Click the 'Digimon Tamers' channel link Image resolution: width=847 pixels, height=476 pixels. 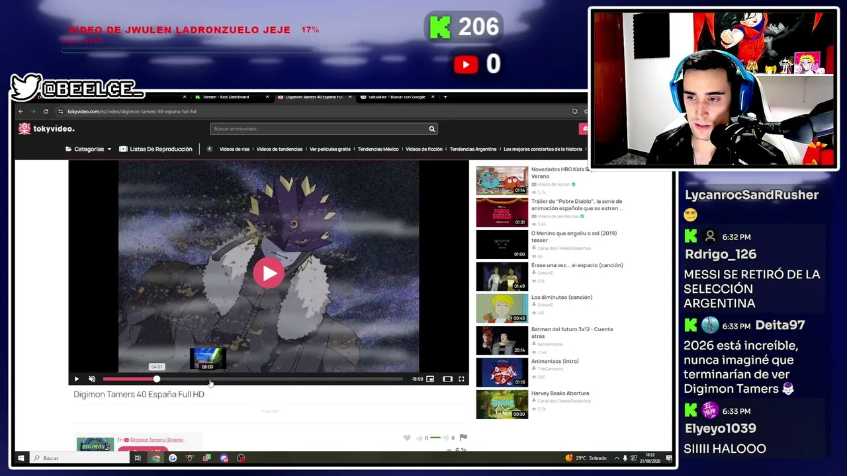coord(156,440)
